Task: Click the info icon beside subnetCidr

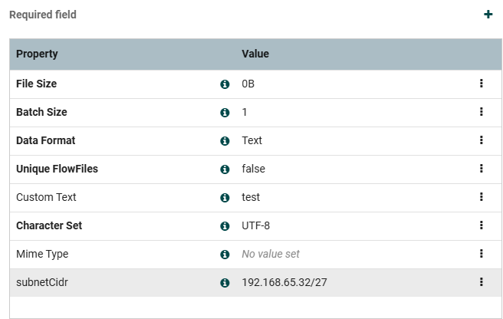Action: pyautogui.click(x=225, y=283)
